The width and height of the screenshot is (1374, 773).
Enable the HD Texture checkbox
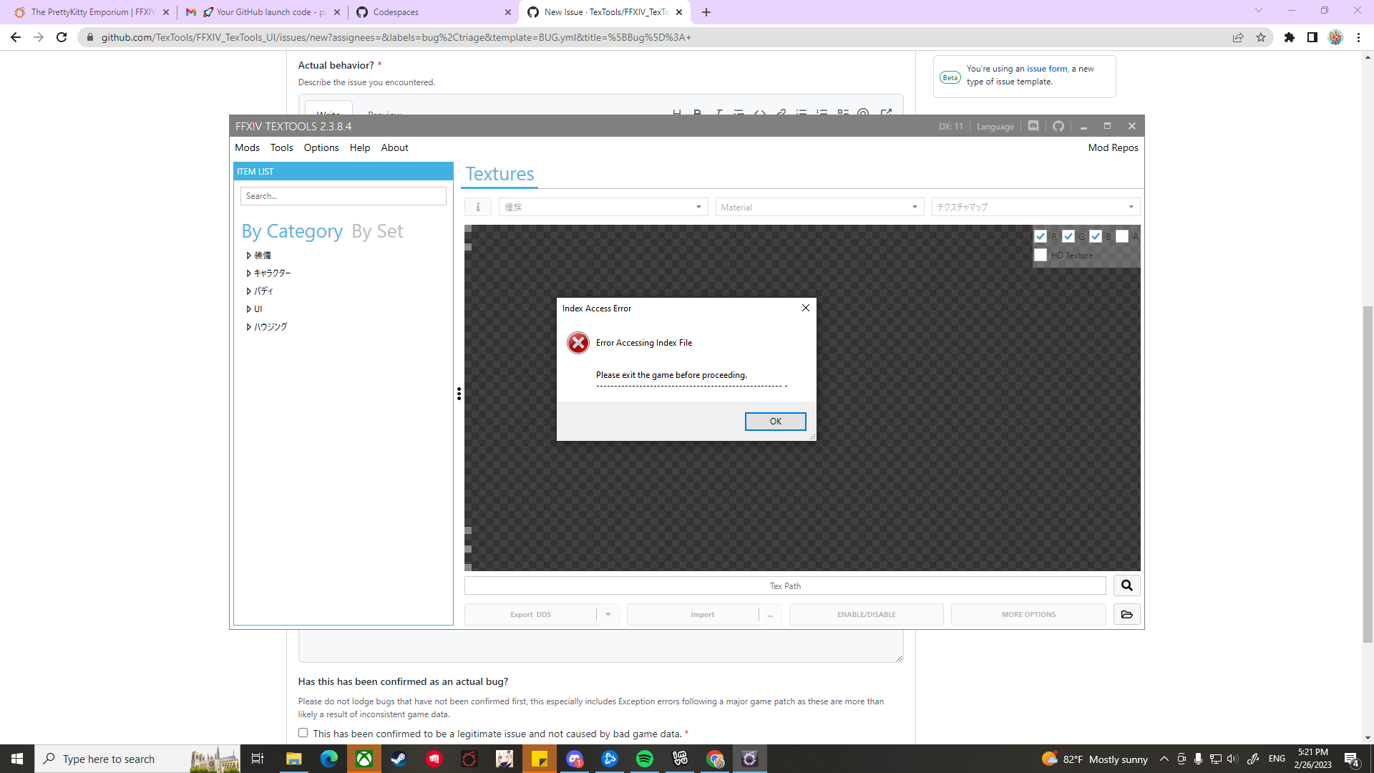pyautogui.click(x=1041, y=255)
